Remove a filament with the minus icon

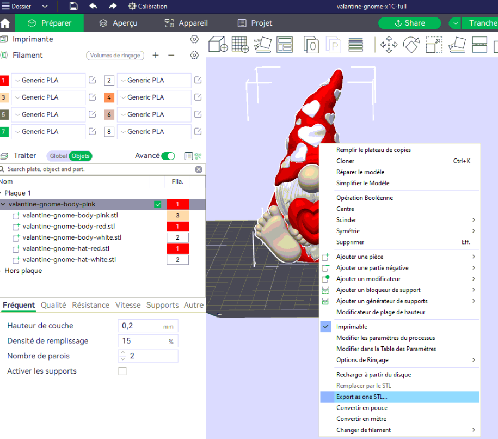click(171, 56)
